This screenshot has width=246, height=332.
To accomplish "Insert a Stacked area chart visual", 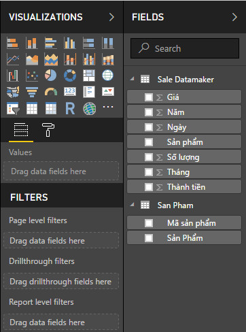I will tap(51, 59).
